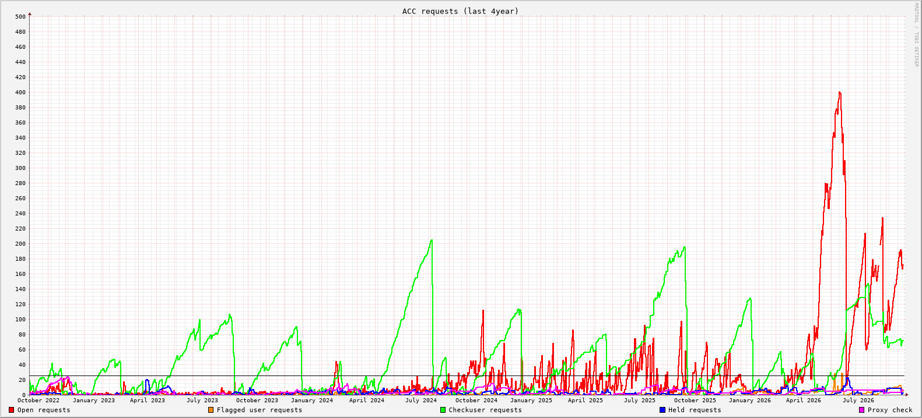Click the green Checkuser requests legend swatch
This screenshot has width=922, height=418.
click(443, 410)
